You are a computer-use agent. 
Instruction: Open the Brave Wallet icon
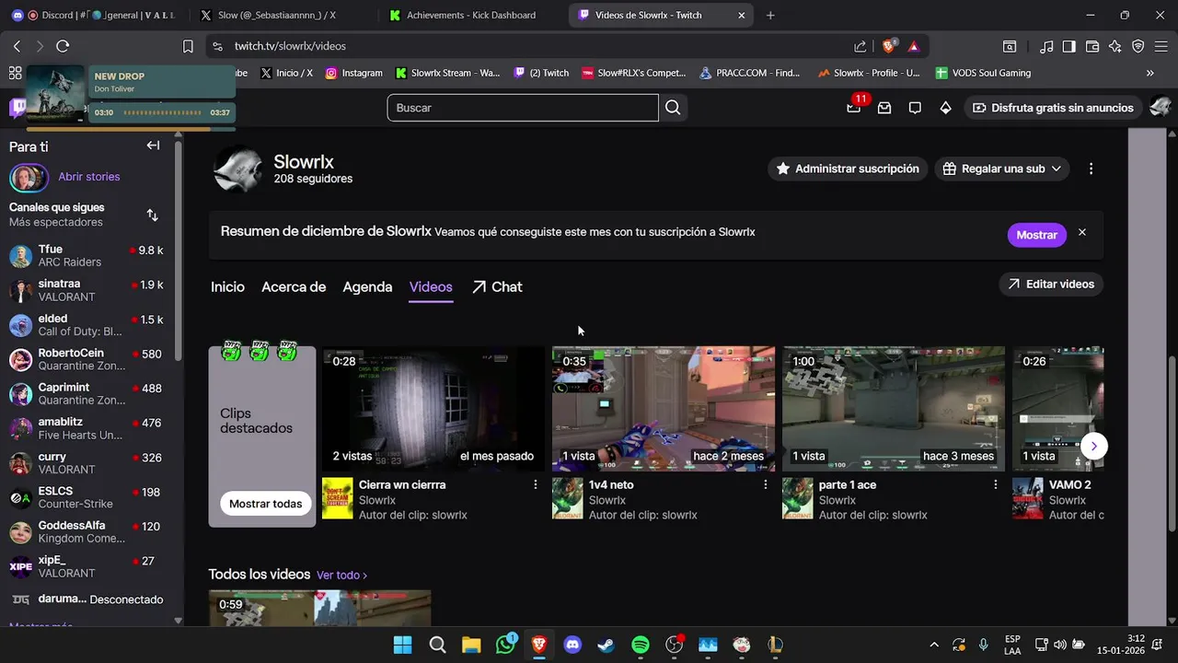(1092, 46)
